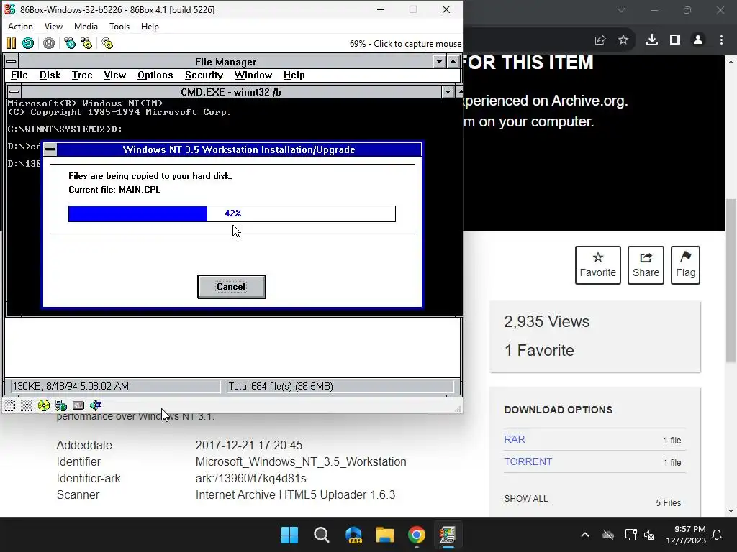Open File Explorer from the taskbar
737x552 pixels.
[x=385, y=535]
